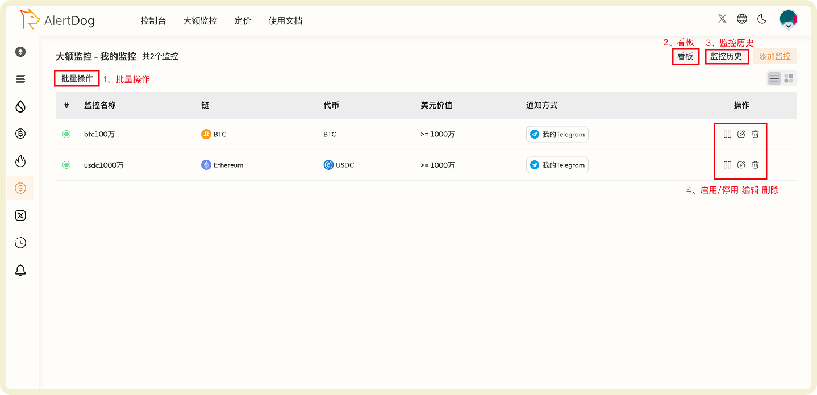Open the bell notifications icon in the sidebar

(x=20, y=270)
